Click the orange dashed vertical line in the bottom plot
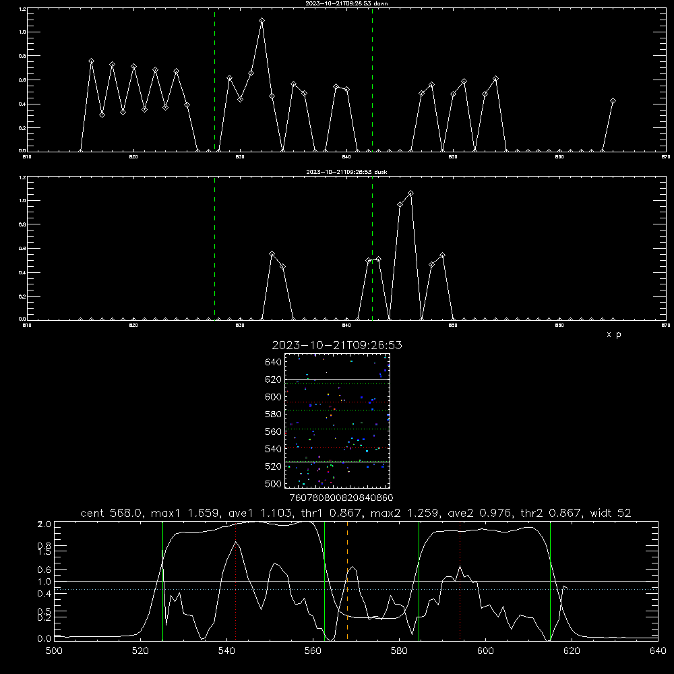 click(x=347, y=581)
